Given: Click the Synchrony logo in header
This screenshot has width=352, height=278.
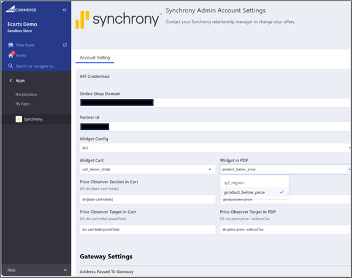Looking at the screenshot, I should click(118, 20).
